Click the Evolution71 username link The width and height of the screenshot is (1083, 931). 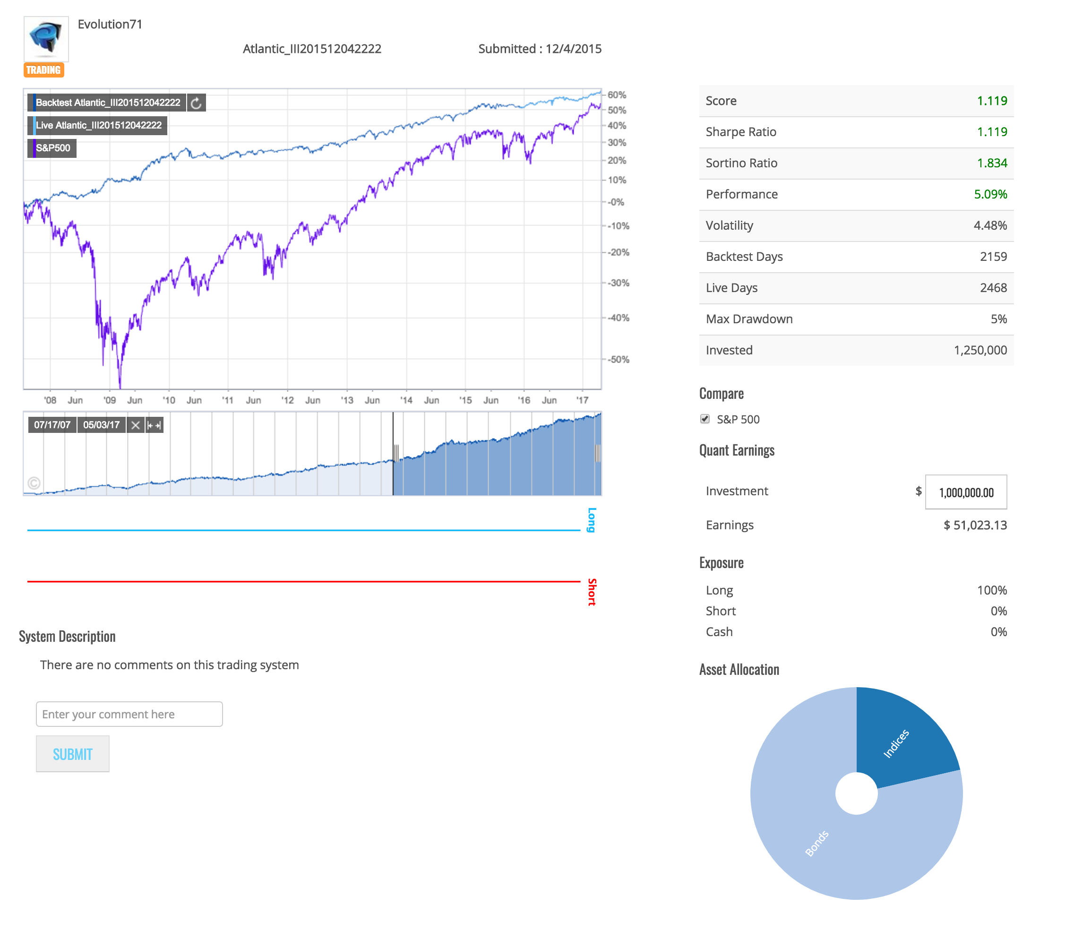110,24
